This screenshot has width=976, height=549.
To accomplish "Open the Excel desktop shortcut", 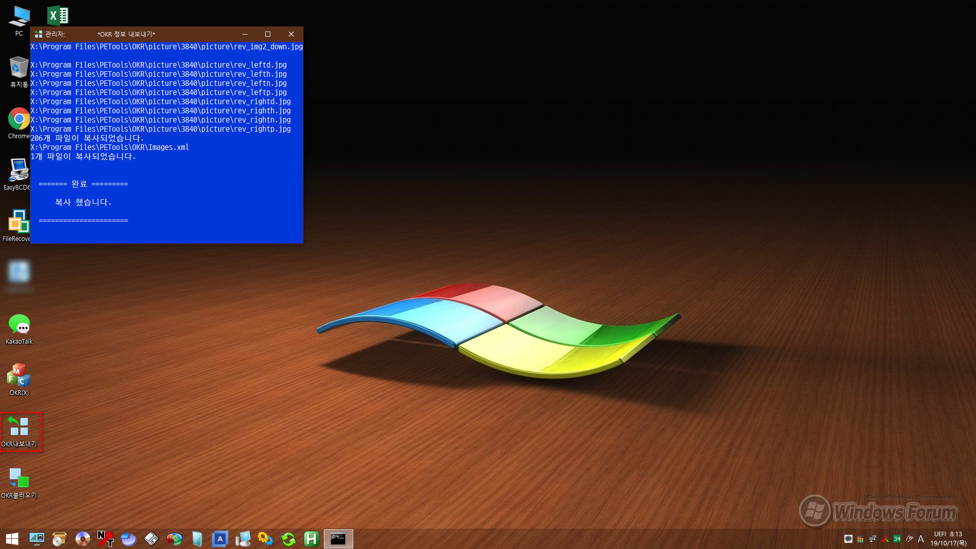I will [x=57, y=16].
